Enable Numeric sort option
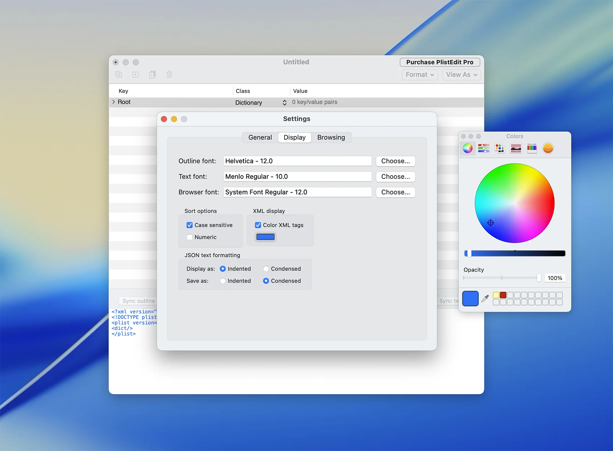The height and width of the screenshot is (451, 613). click(x=190, y=237)
